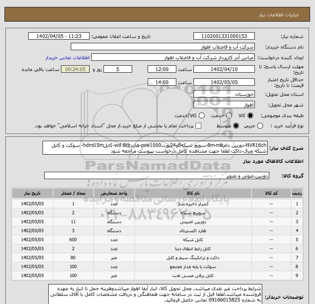Click quantity 3 in the هارد اکسترنال row
Screen dimensions: 315x304
pos(73,231)
